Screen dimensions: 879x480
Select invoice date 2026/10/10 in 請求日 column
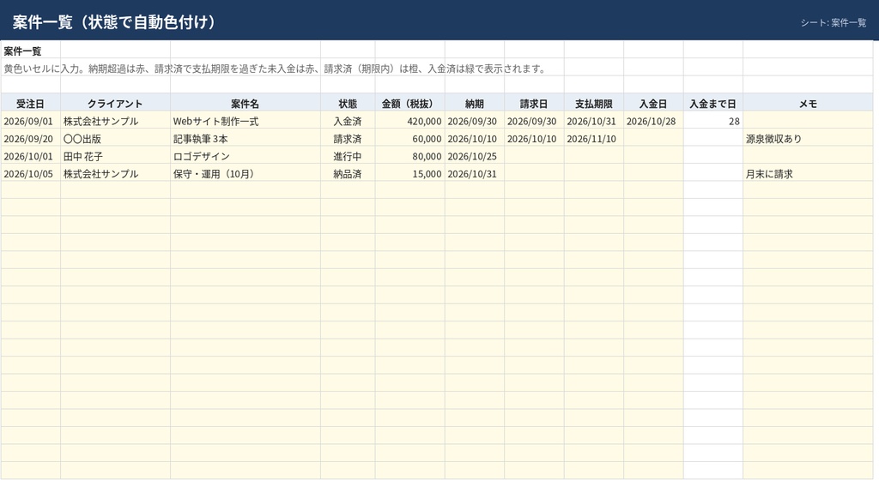point(534,139)
